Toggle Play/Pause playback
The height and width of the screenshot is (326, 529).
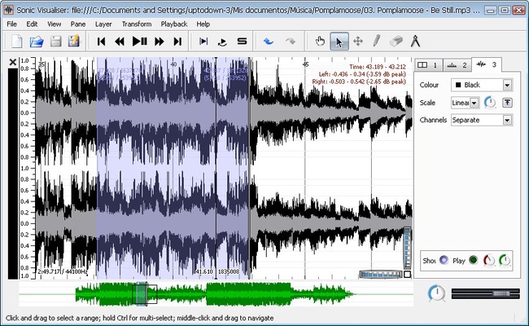point(139,42)
